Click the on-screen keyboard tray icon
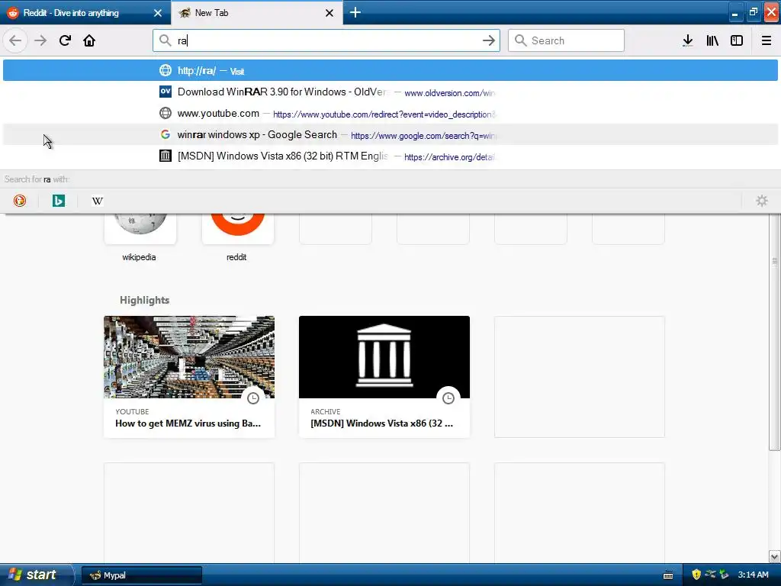This screenshot has width=781, height=586. [668, 575]
